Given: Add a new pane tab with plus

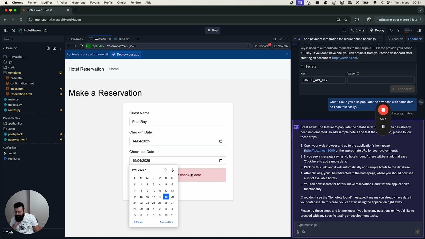Looking at the screenshot, I should (138, 39).
